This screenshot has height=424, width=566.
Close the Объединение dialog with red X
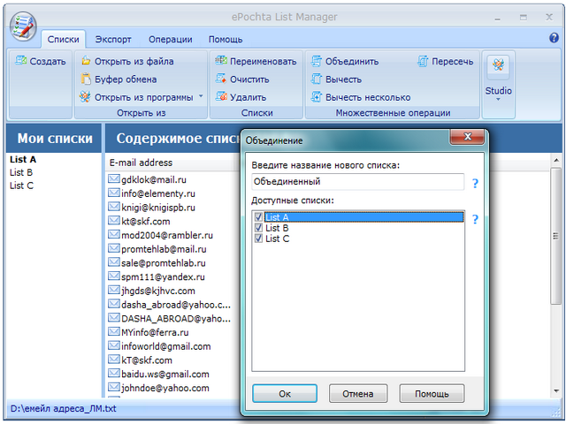(467, 137)
